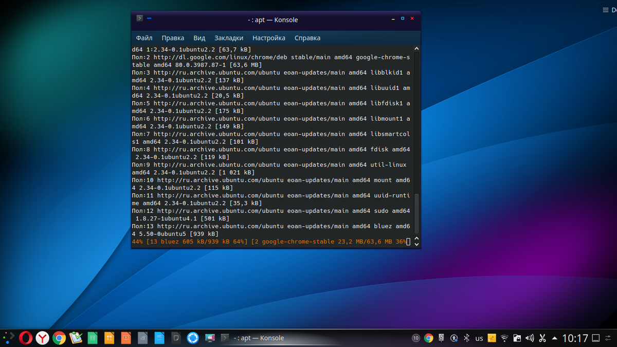
Task: Click the Chrome icon in system tray
Action: tap(429, 338)
